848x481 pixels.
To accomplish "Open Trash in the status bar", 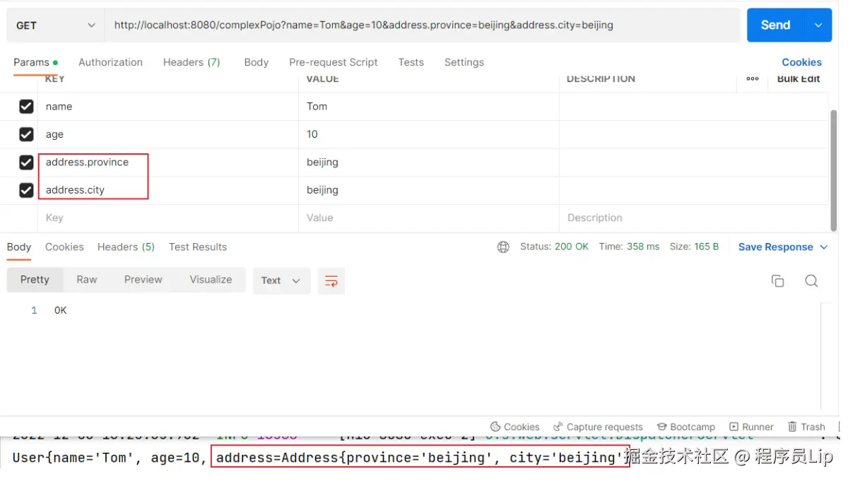I will pyautogui.click(x=806, y=427).
